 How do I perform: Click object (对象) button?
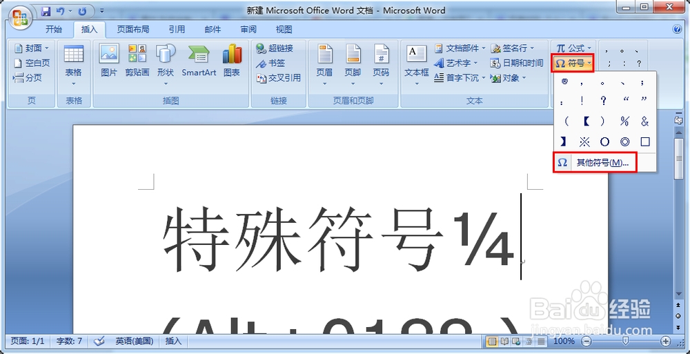coord(509,78)
